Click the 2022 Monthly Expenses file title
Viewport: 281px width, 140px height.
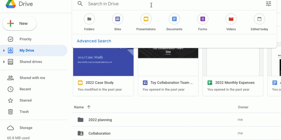point(235,83)
